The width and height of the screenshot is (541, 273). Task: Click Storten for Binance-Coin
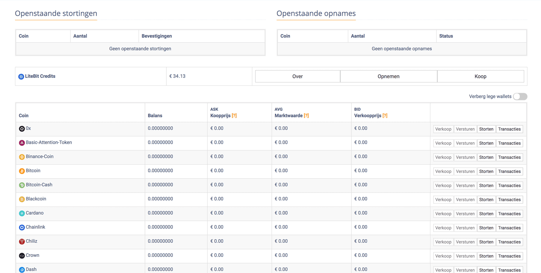tap(486, 157)
